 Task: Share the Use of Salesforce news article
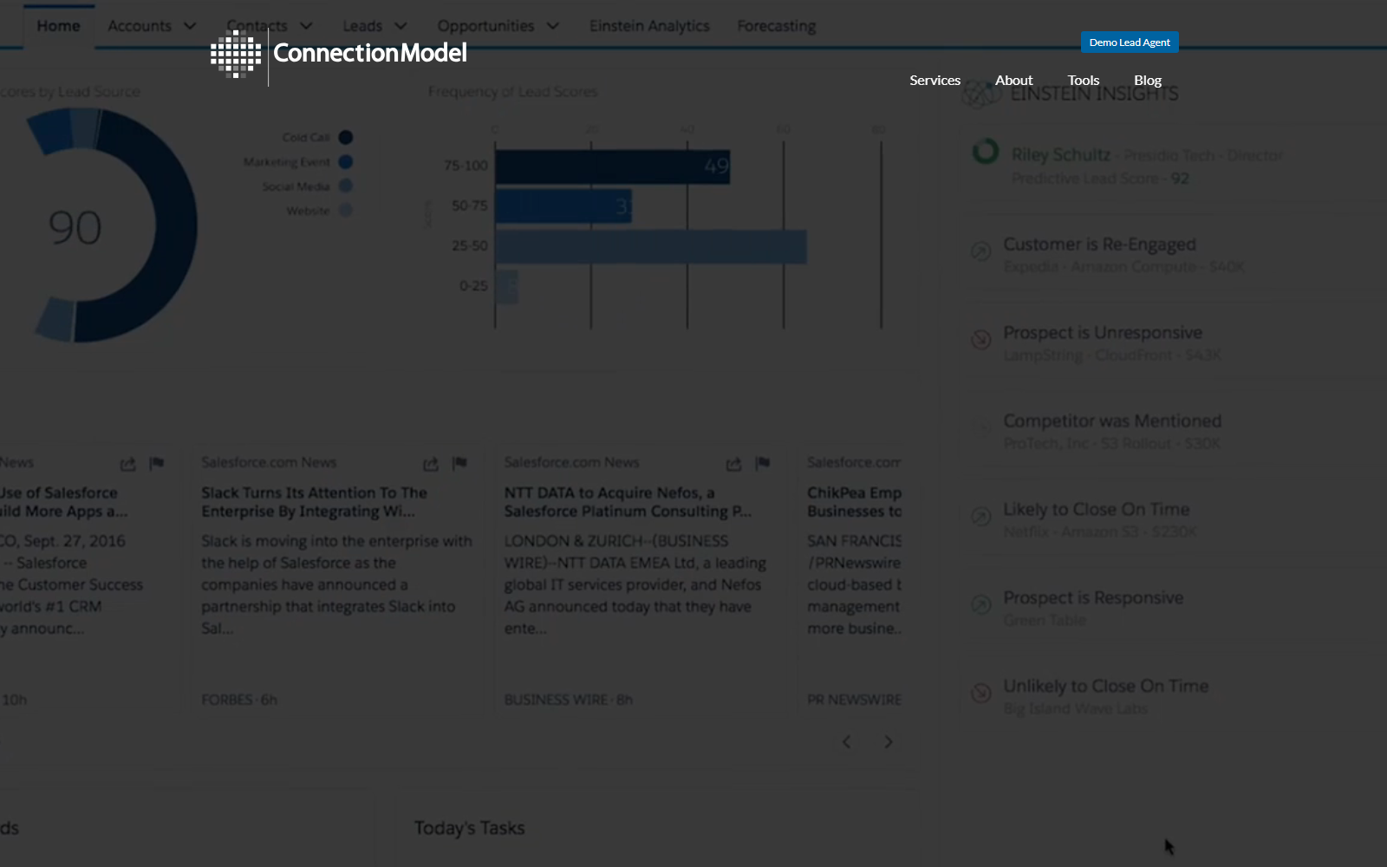click(128, 464)
